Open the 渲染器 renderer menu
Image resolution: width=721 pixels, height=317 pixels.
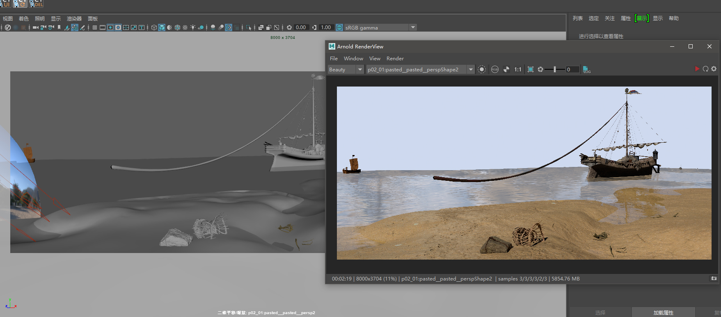click(x=74, y=18)
